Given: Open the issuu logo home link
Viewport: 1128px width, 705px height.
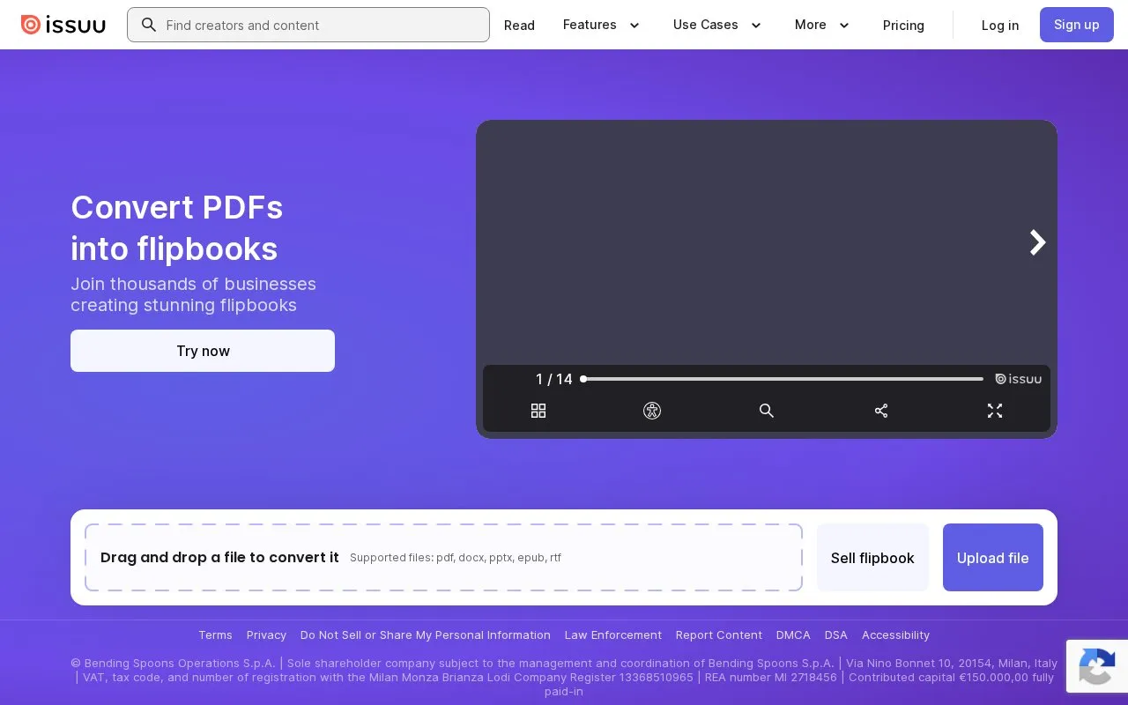Looking at the screenshot, I should tap(63, 25).
